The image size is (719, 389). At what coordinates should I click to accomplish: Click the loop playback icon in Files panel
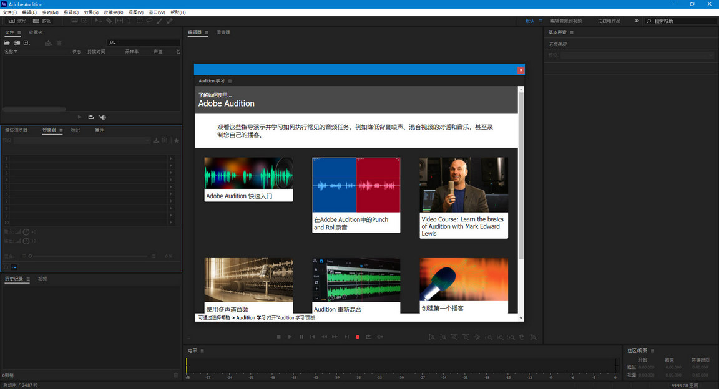coord(91,117)
